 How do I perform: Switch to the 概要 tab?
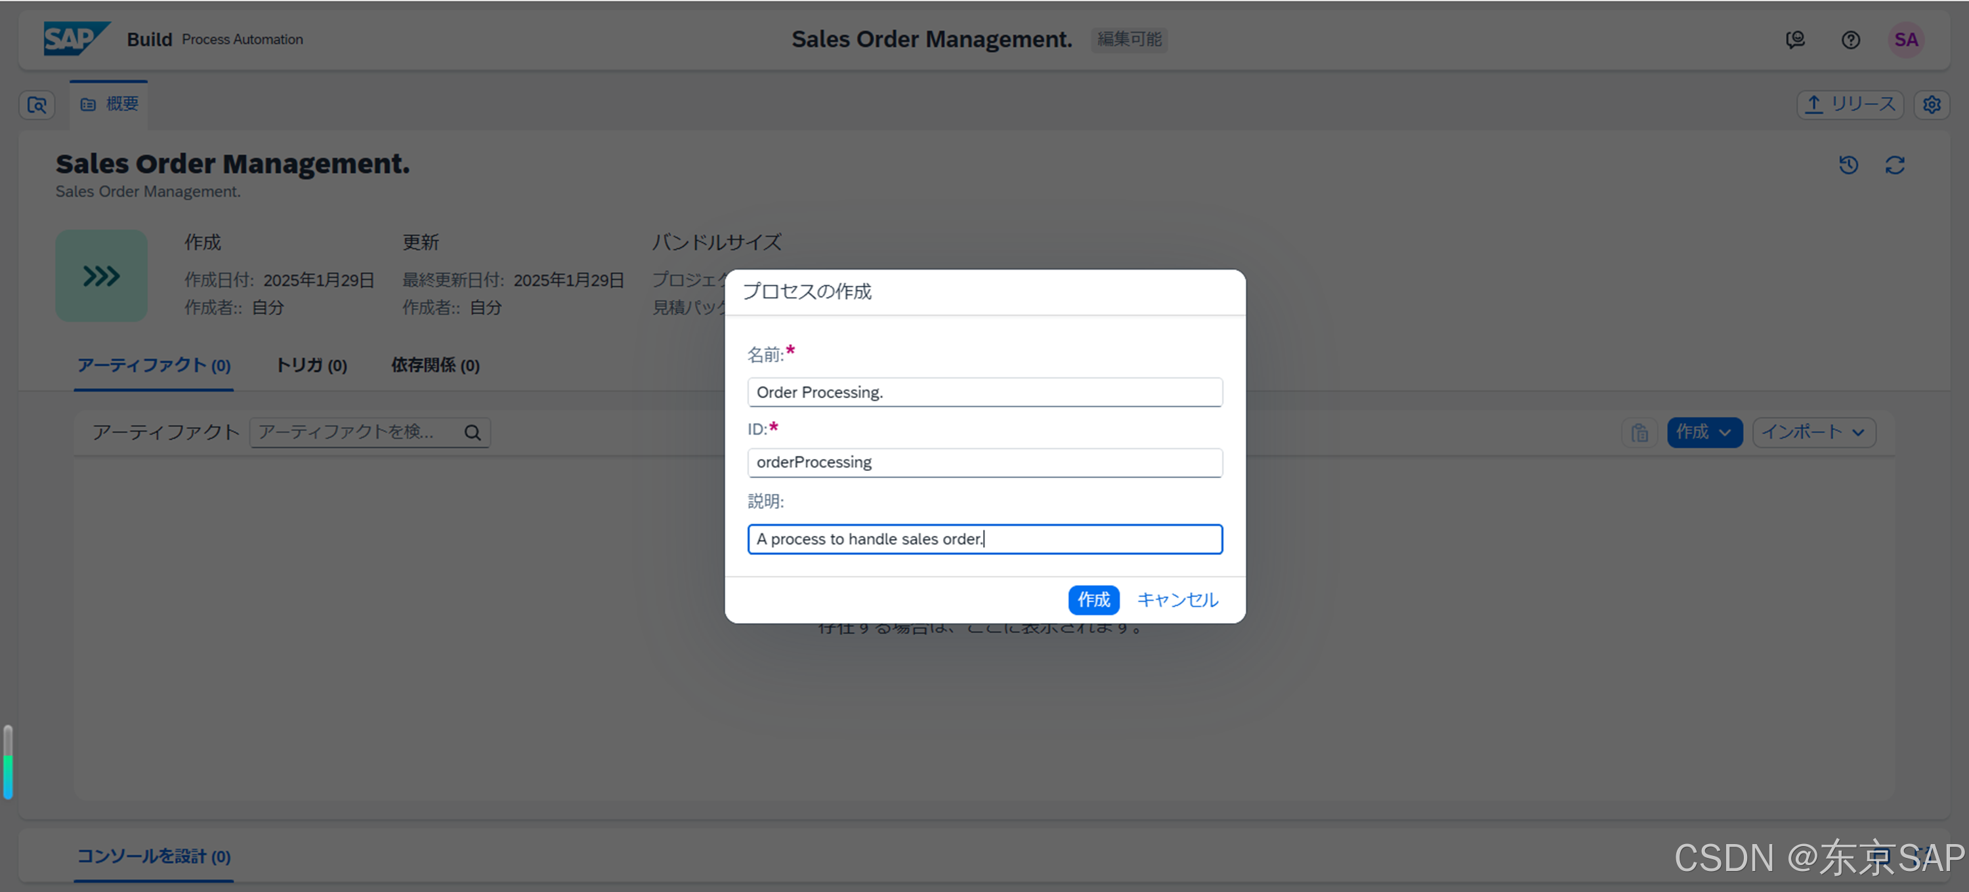pyautogui.click(x=110, y=104)
